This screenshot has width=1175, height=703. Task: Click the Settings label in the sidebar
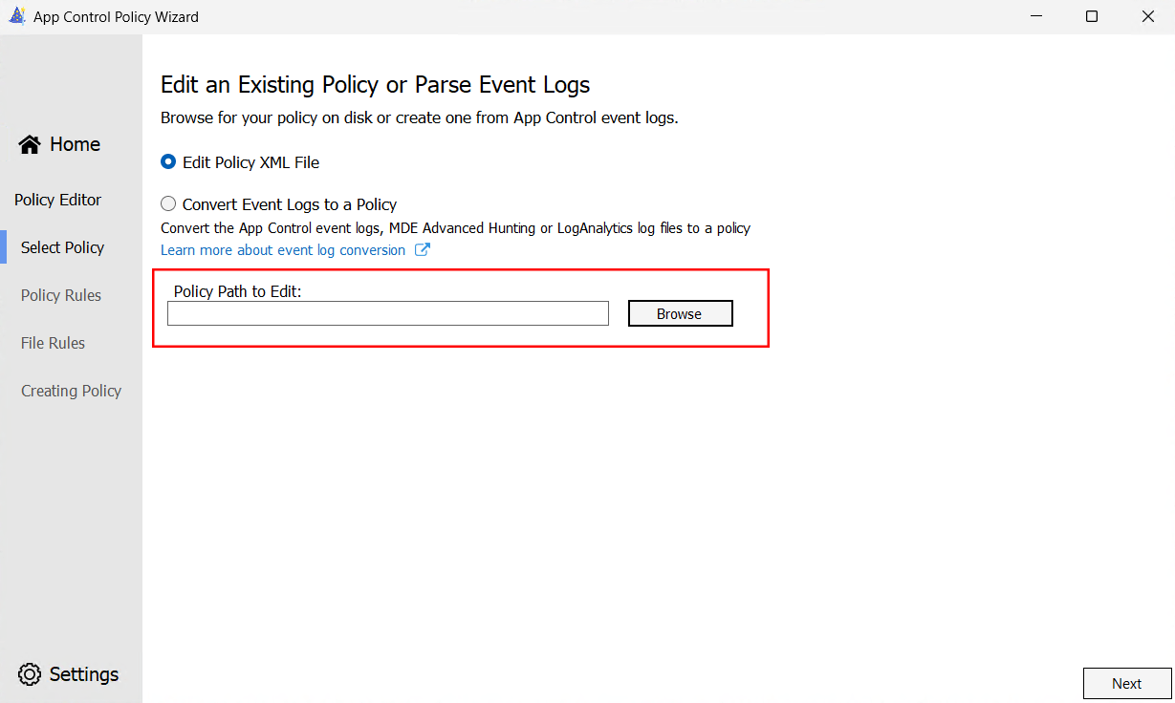(84, 674)
